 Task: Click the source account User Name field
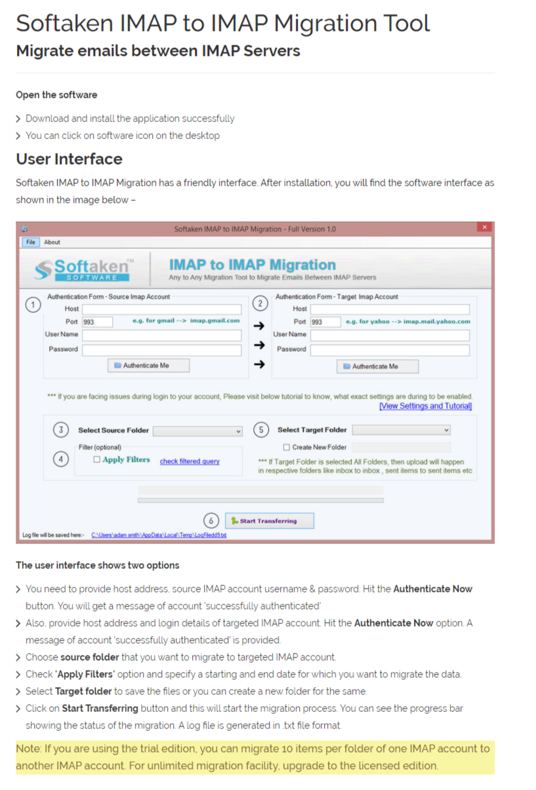[161, 335]
